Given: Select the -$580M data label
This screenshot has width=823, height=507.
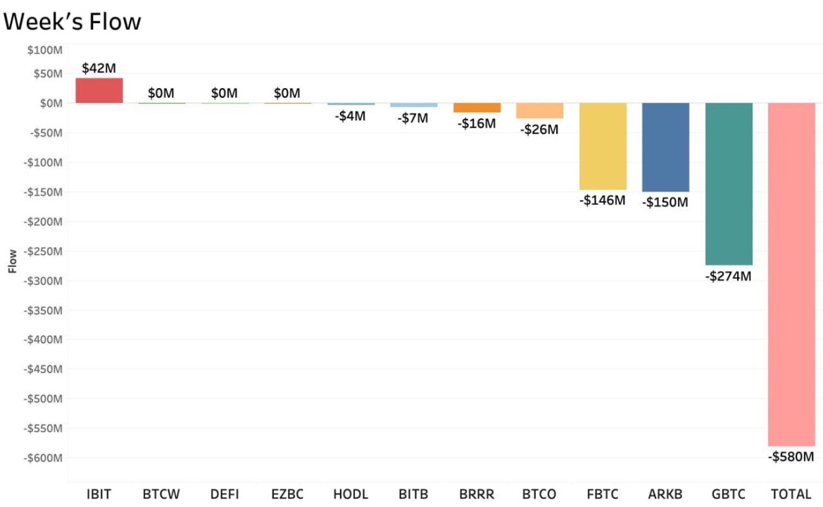Looking at the screenshot, I should (791, 457).
